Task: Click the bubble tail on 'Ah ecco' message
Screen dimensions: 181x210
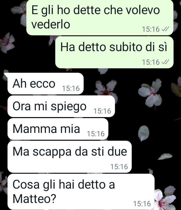Action: pyautogui.click(x=6, y=75)
